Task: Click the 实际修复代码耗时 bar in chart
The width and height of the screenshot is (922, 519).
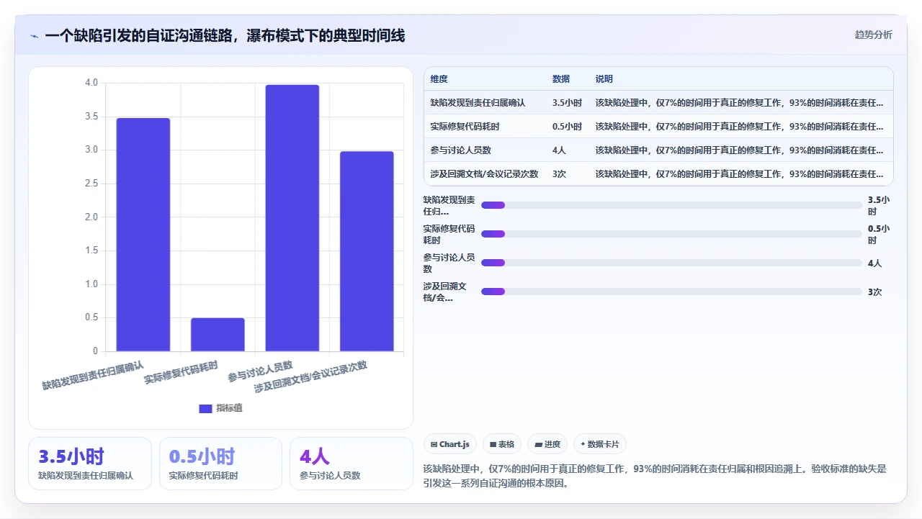Action: click(x=218, y=335)
